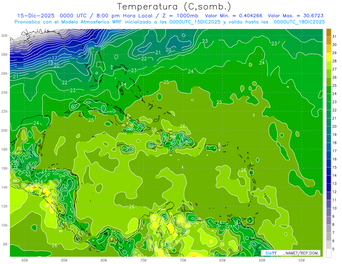Click the orange swatch between 30 and 31
The width and height of the screenshot is (342, 264).
[x=329, y=40]
